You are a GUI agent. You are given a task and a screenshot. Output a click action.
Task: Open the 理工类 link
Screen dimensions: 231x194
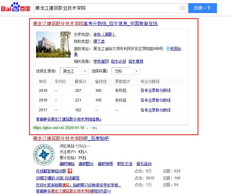click(x=99, y=41)
